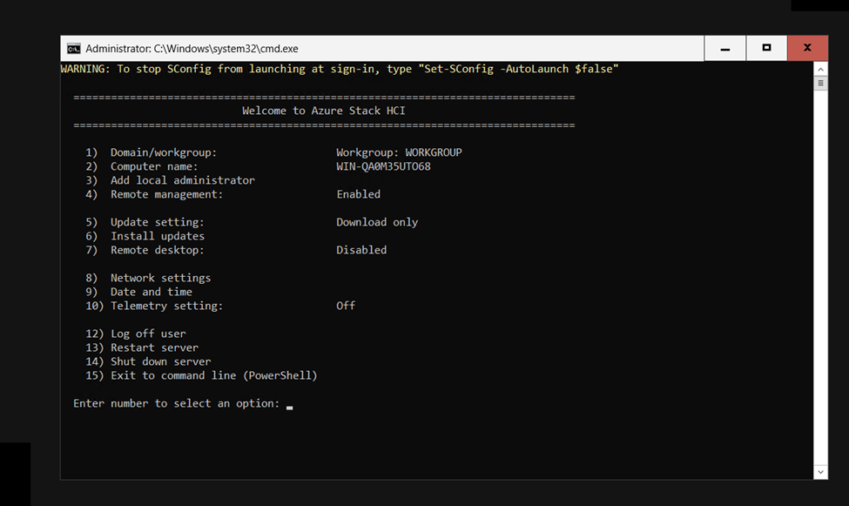849x506 pixels.
Task: Click the 'Enter number to select an option:' prompt
Action: [177, 403]
